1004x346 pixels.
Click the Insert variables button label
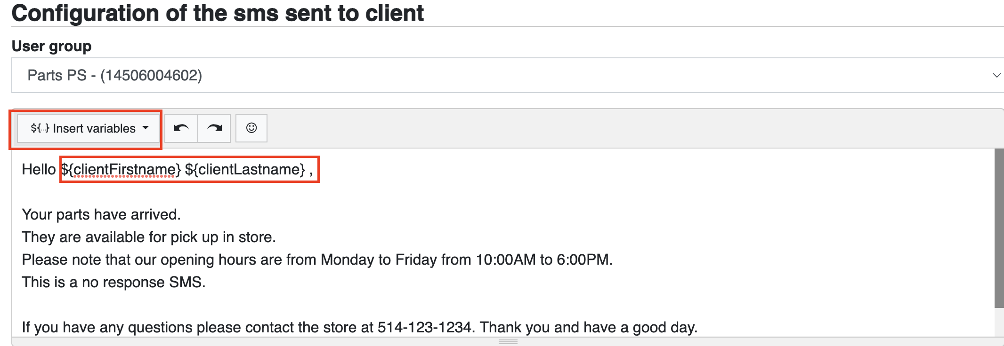click(94, 128)
